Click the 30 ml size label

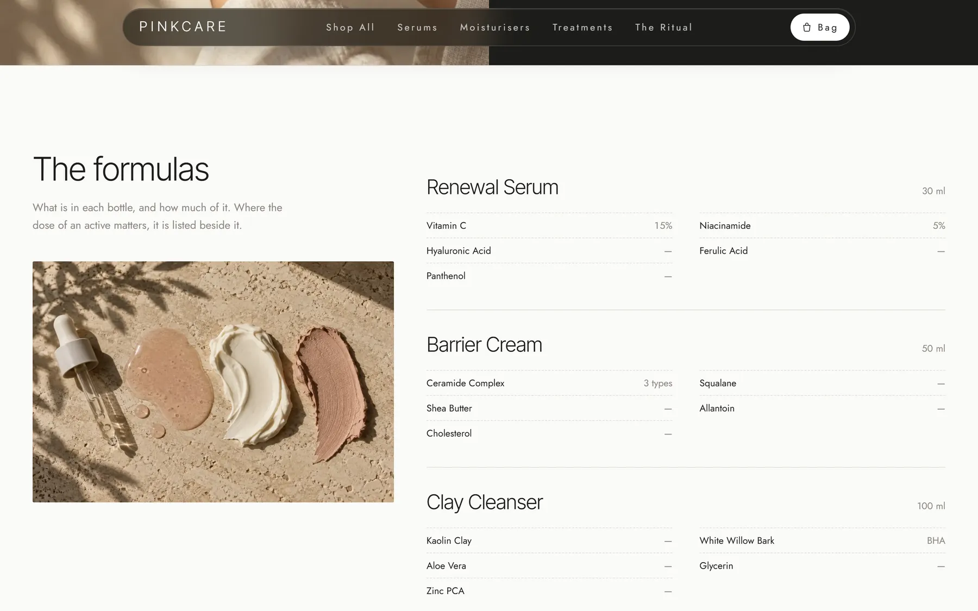point(933,191)
